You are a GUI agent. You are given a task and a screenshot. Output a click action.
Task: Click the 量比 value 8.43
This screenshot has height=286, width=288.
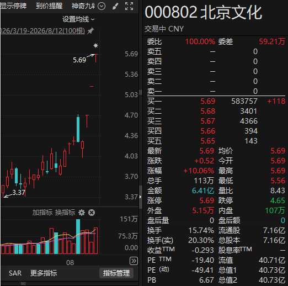click(x=278, y=190)
